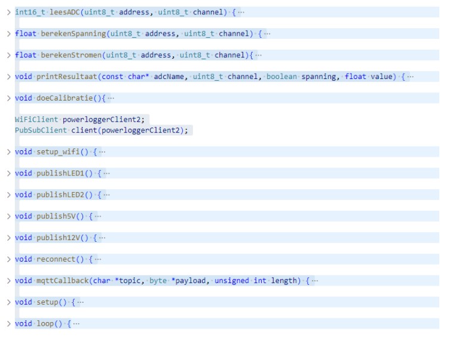The image size is (453, 337).
Task: Unfold the doeCalibratie function
Action: pyautogui.click(x=8, y=98)
